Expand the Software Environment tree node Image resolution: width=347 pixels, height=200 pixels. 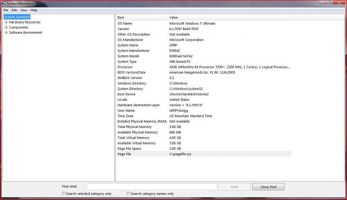(x=6, y=32)
